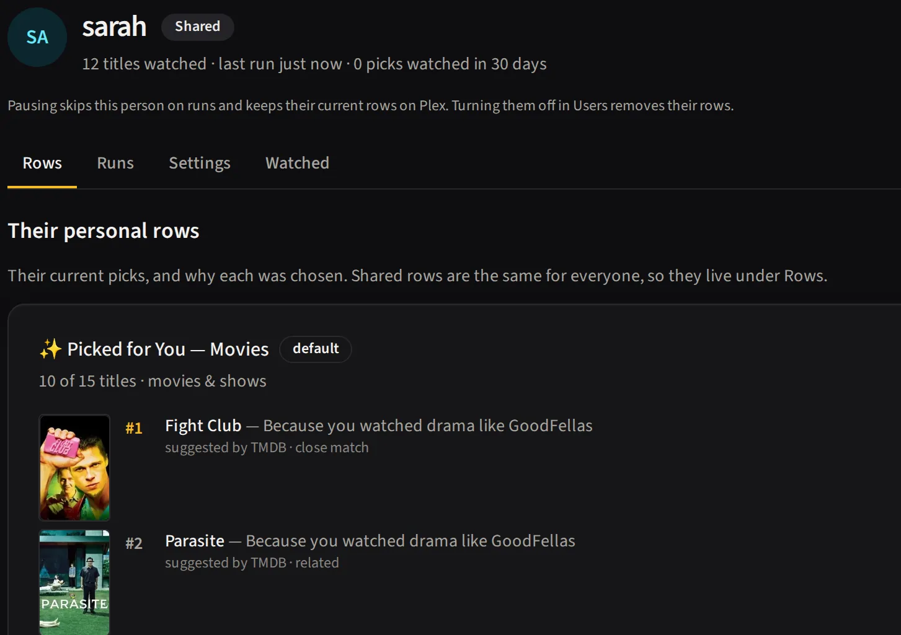Click 'suggested by TMDB · close match' text

point(267,447)
